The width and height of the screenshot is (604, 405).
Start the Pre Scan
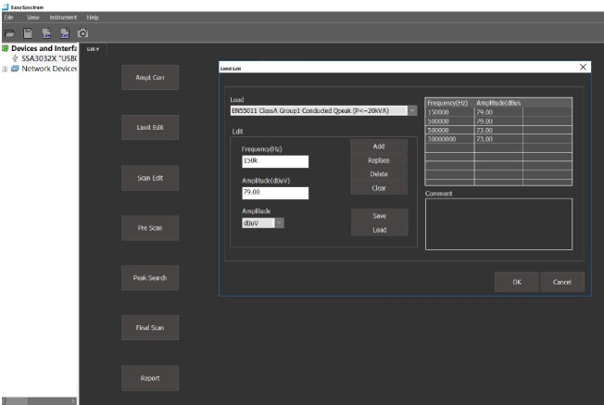tap(150, 228)
